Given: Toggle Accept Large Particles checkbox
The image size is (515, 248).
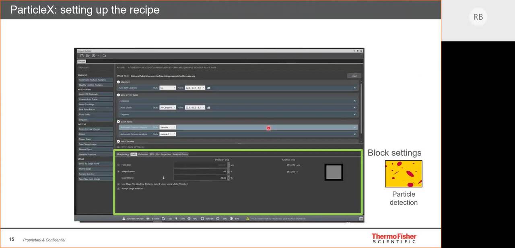Looking at the screenshot, I should click(x=118, y=189).
